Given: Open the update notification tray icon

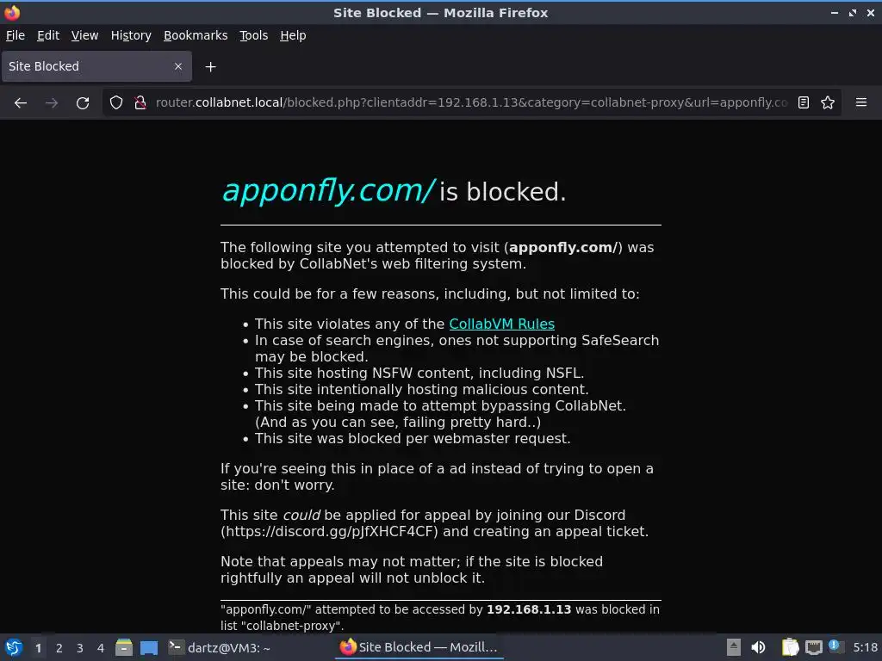Looking at the screenshot, I should [x=835, y=646].
